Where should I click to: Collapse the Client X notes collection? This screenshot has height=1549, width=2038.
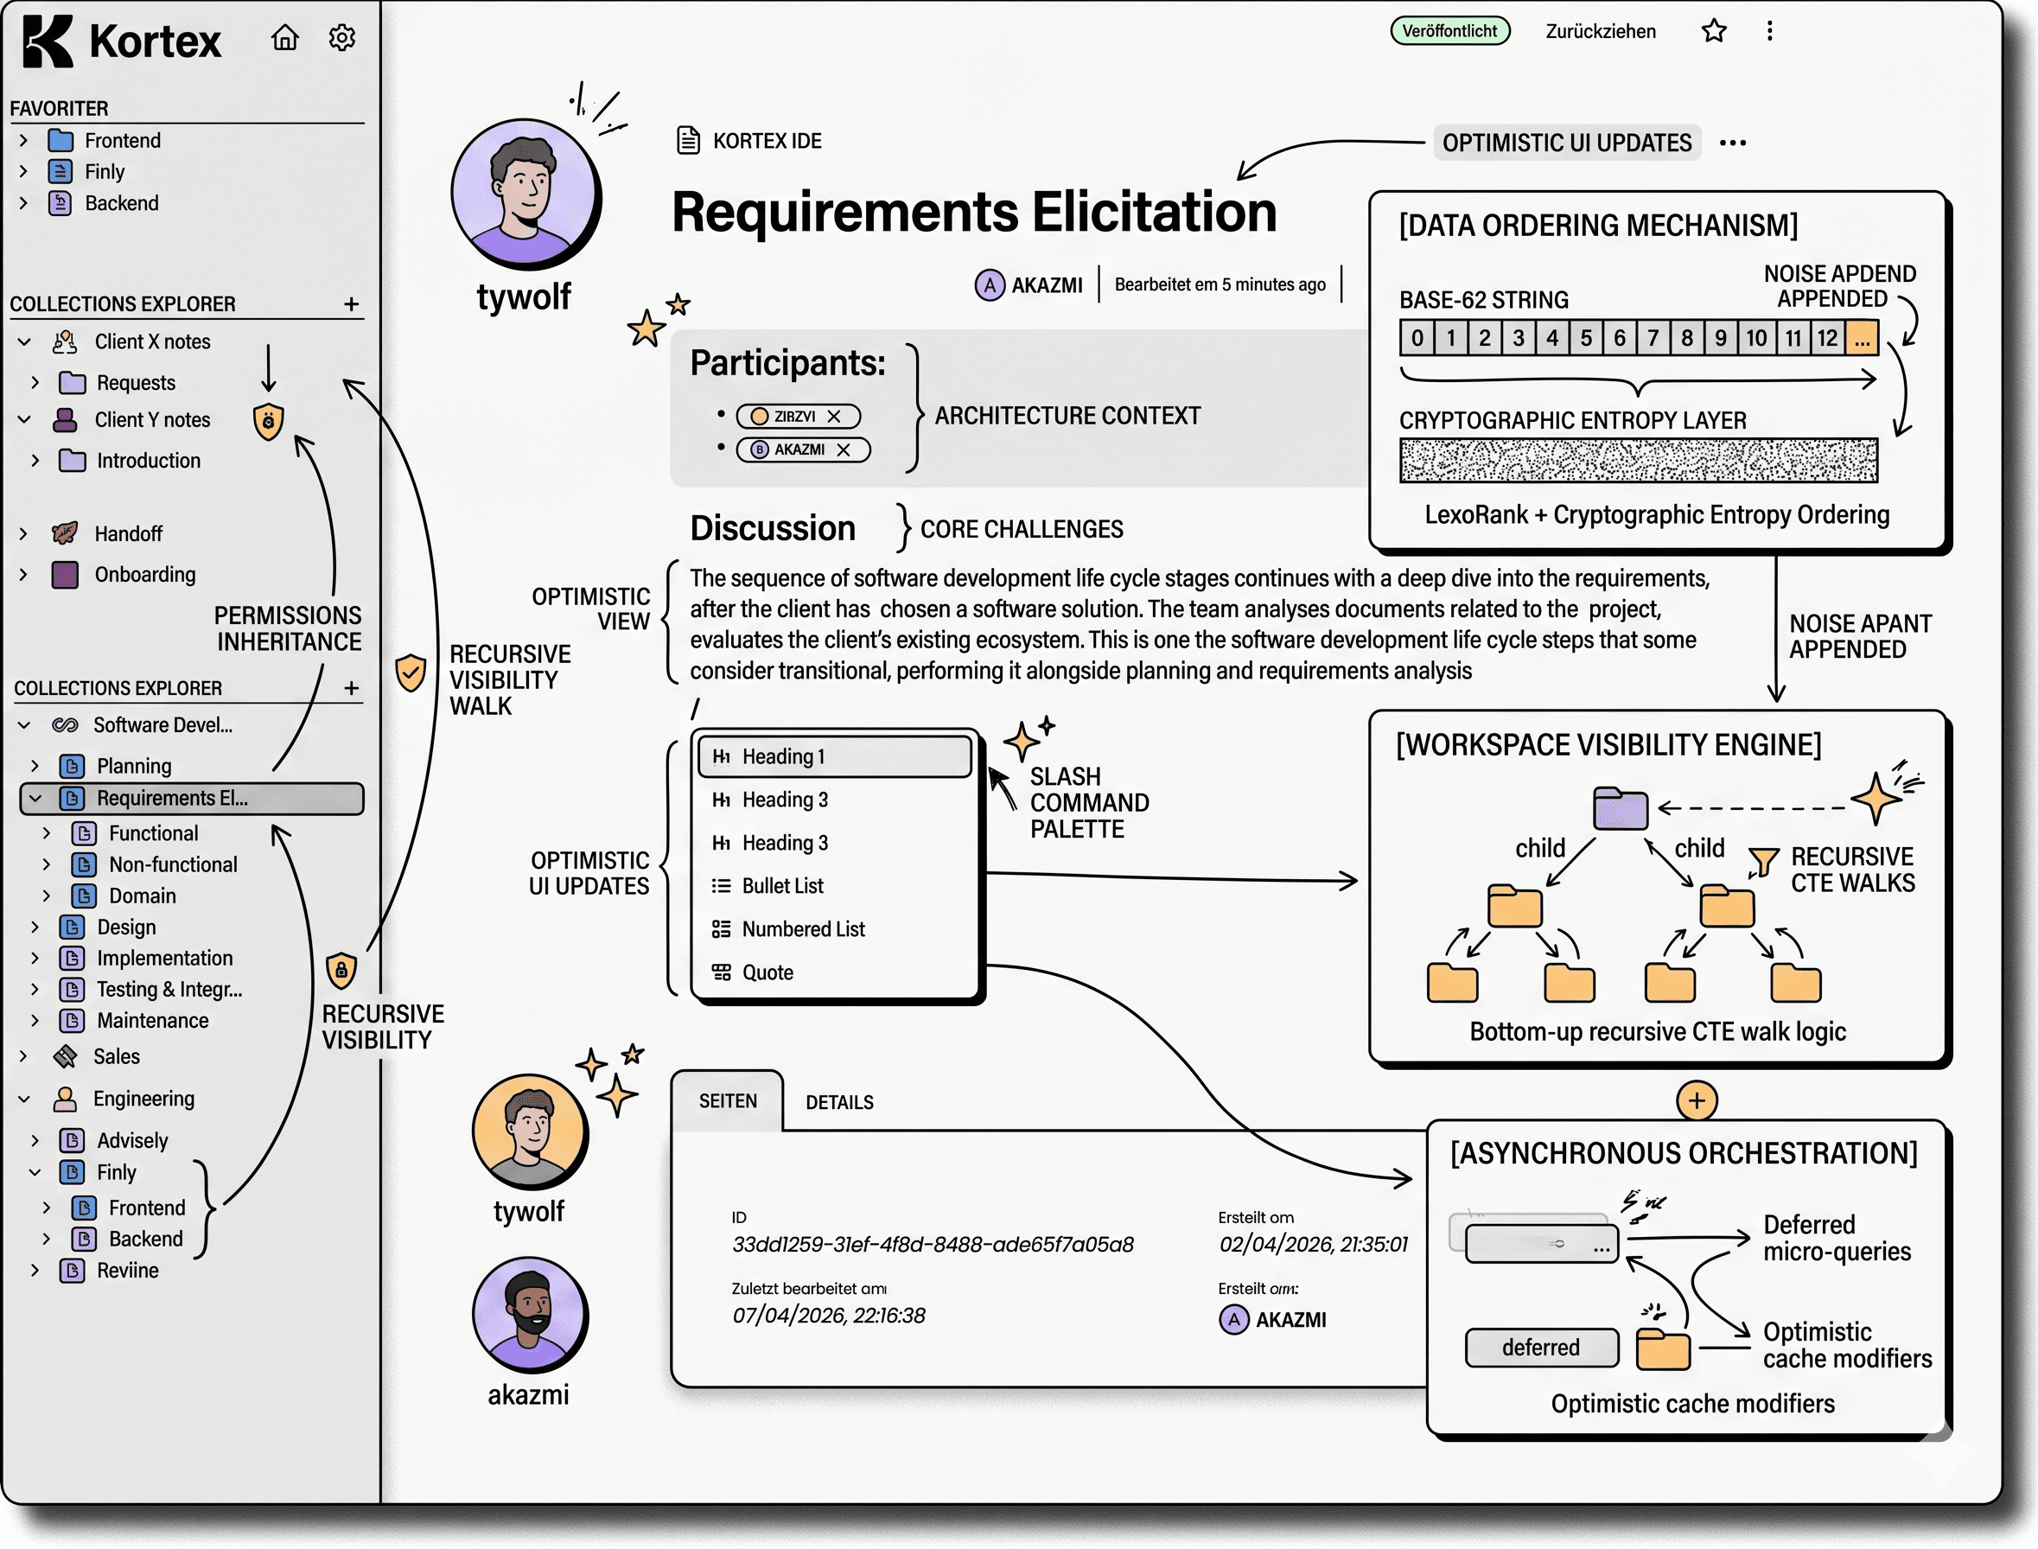click(24, 342)
